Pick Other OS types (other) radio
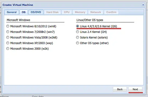 77,43
